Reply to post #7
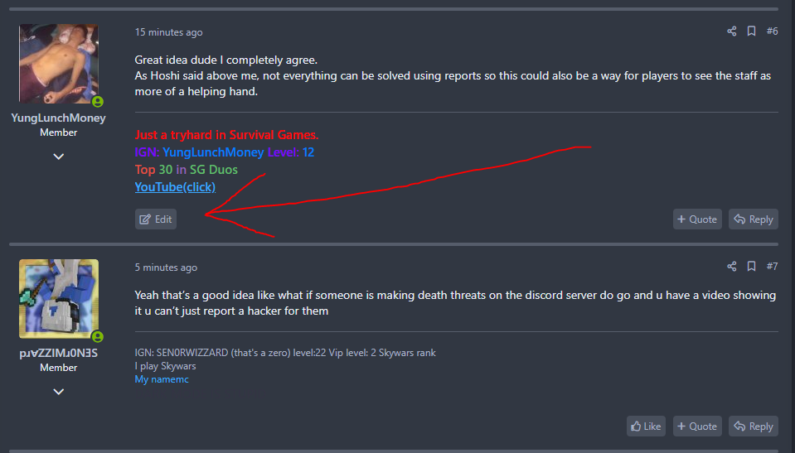Viewport: 795px width, 453px height. pos(754,426)
